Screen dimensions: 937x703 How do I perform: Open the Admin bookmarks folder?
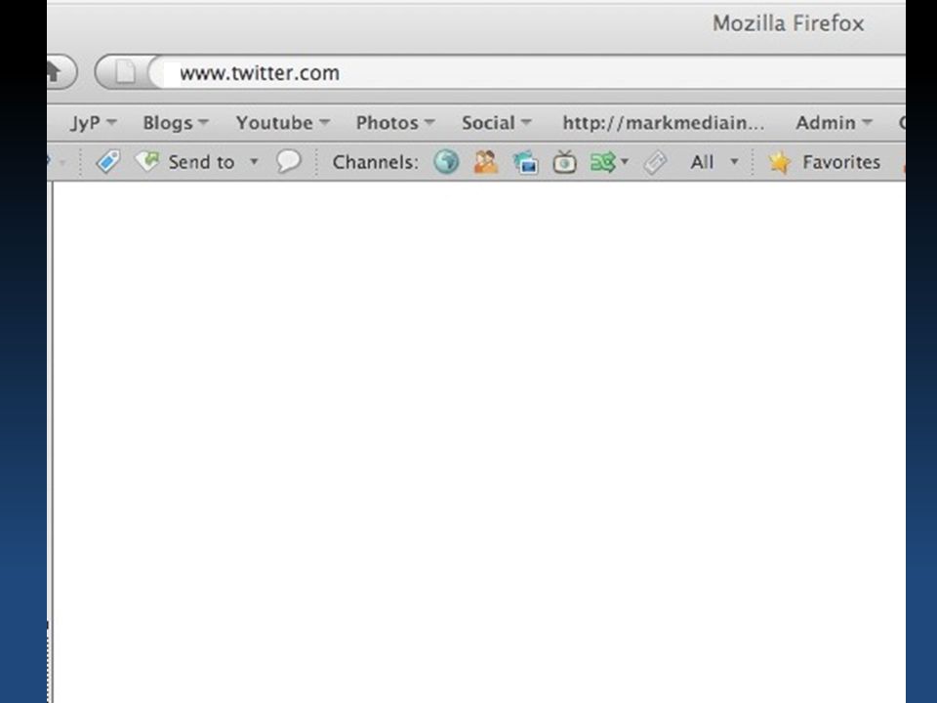click(x=834, y=123)
